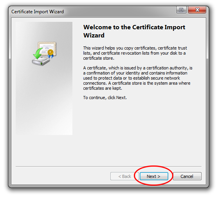Click the "To continue, click Next." text
Screen dimensions: 218x199
click(105, 98)
